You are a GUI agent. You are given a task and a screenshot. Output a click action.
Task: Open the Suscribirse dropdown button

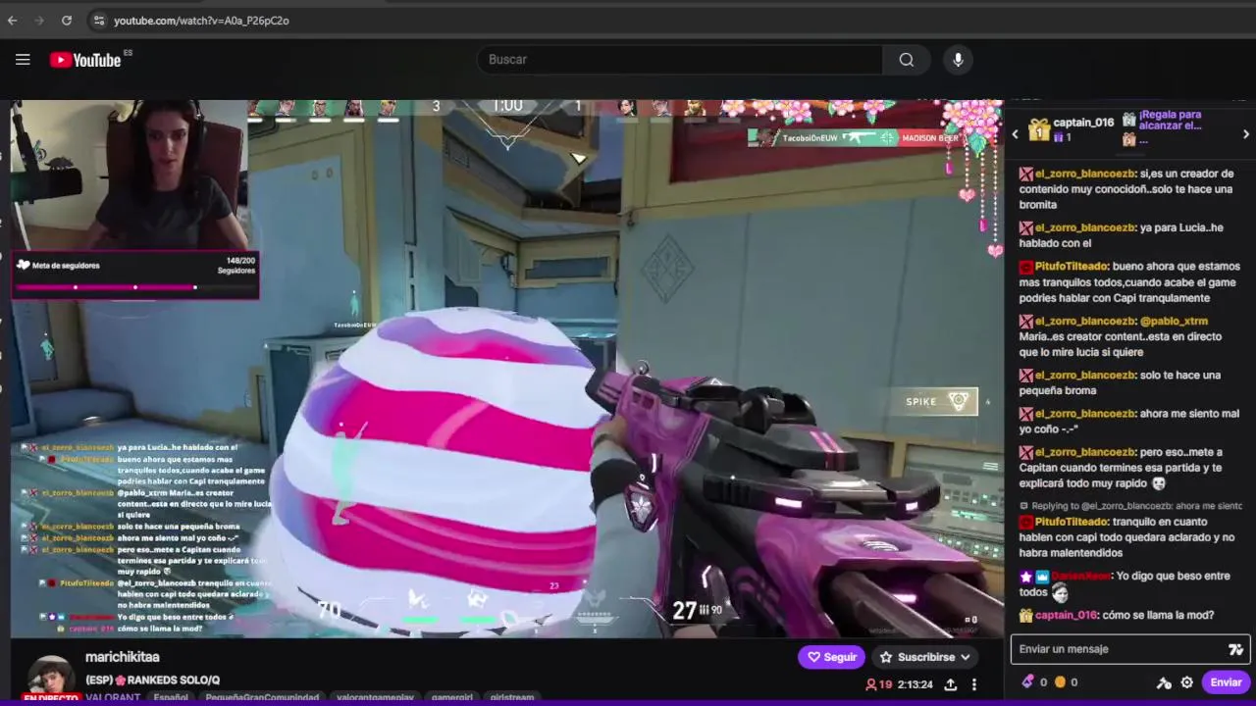pos(925,657)
